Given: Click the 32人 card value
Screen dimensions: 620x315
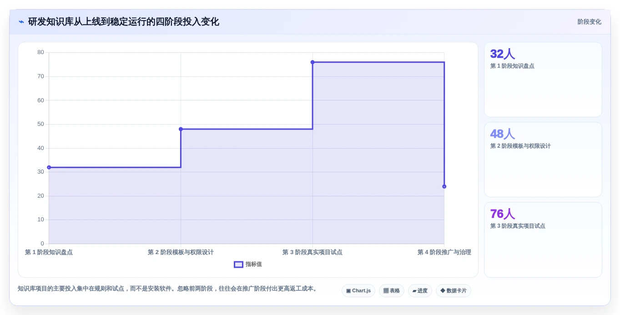Looking at the screenshot, I should pyautogui.click(x=502, y=54).
